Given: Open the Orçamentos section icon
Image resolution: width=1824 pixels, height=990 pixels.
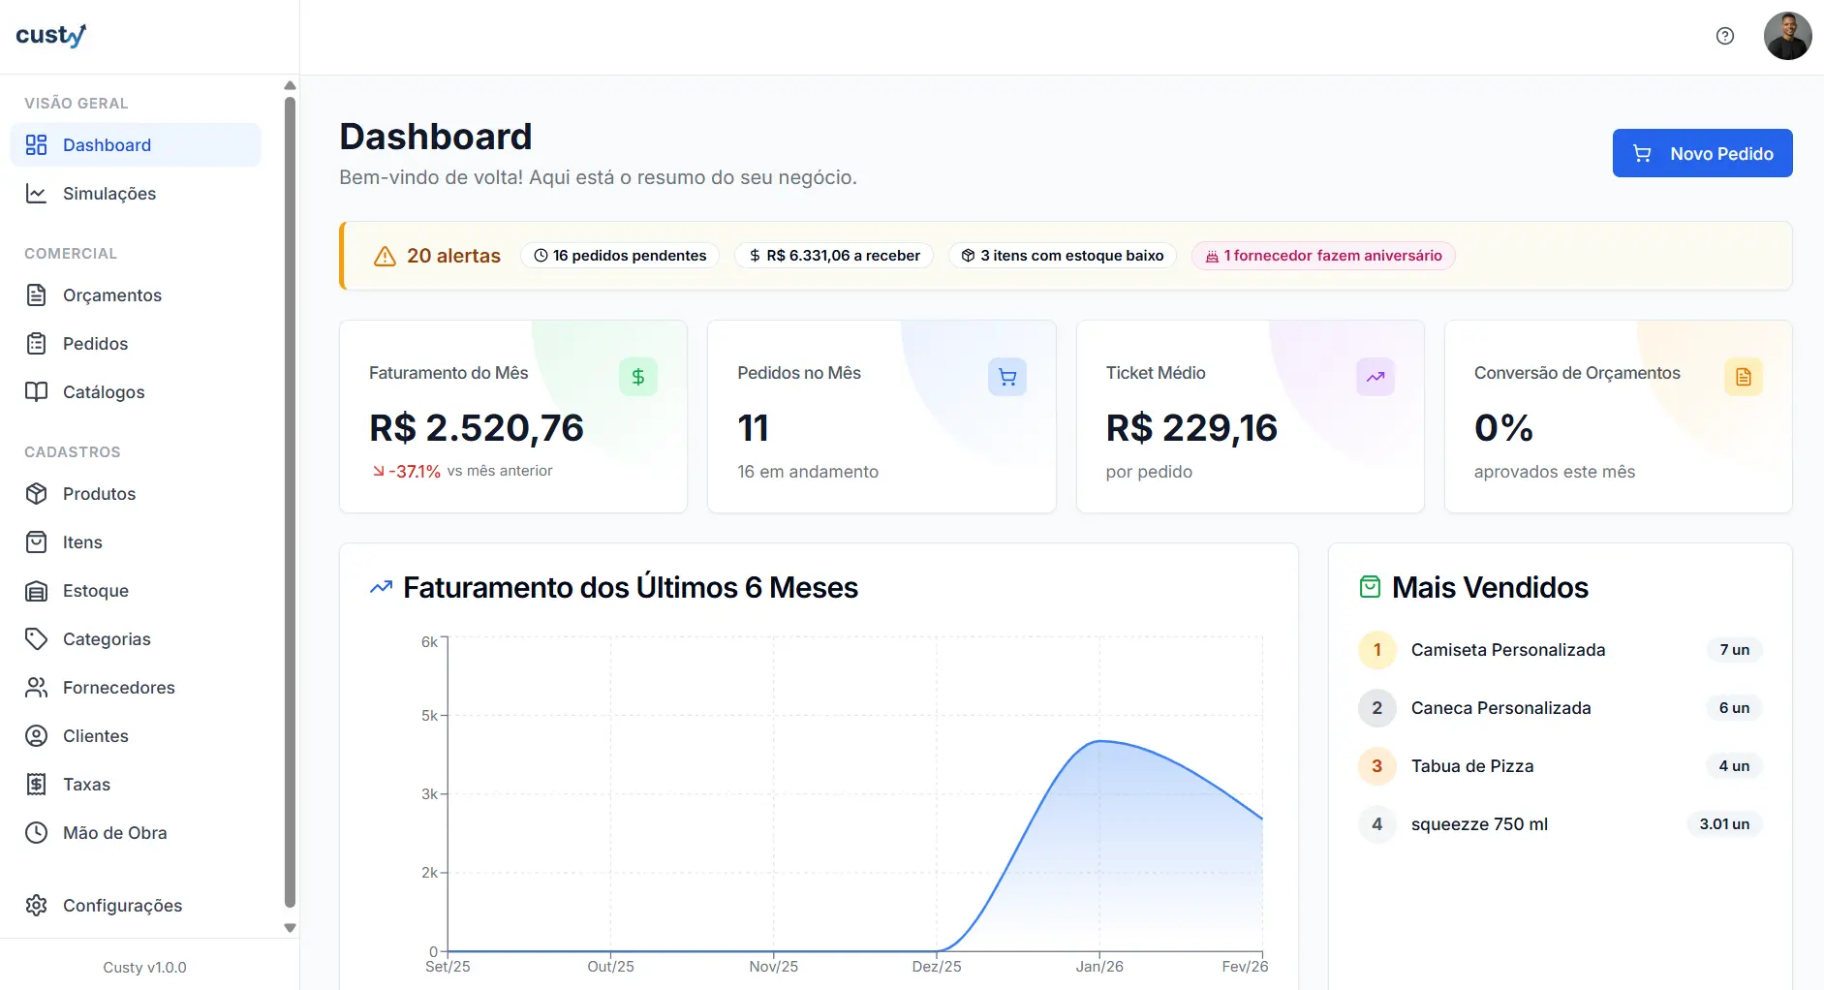Looking at the screenshot, I should (x=36, y=294).
